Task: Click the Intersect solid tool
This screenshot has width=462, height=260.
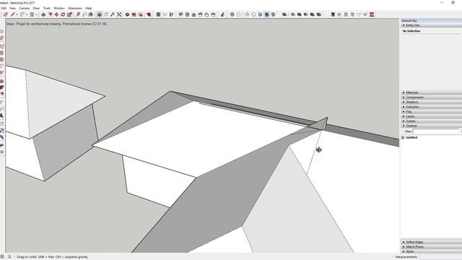Action: [x=293, y=14]
